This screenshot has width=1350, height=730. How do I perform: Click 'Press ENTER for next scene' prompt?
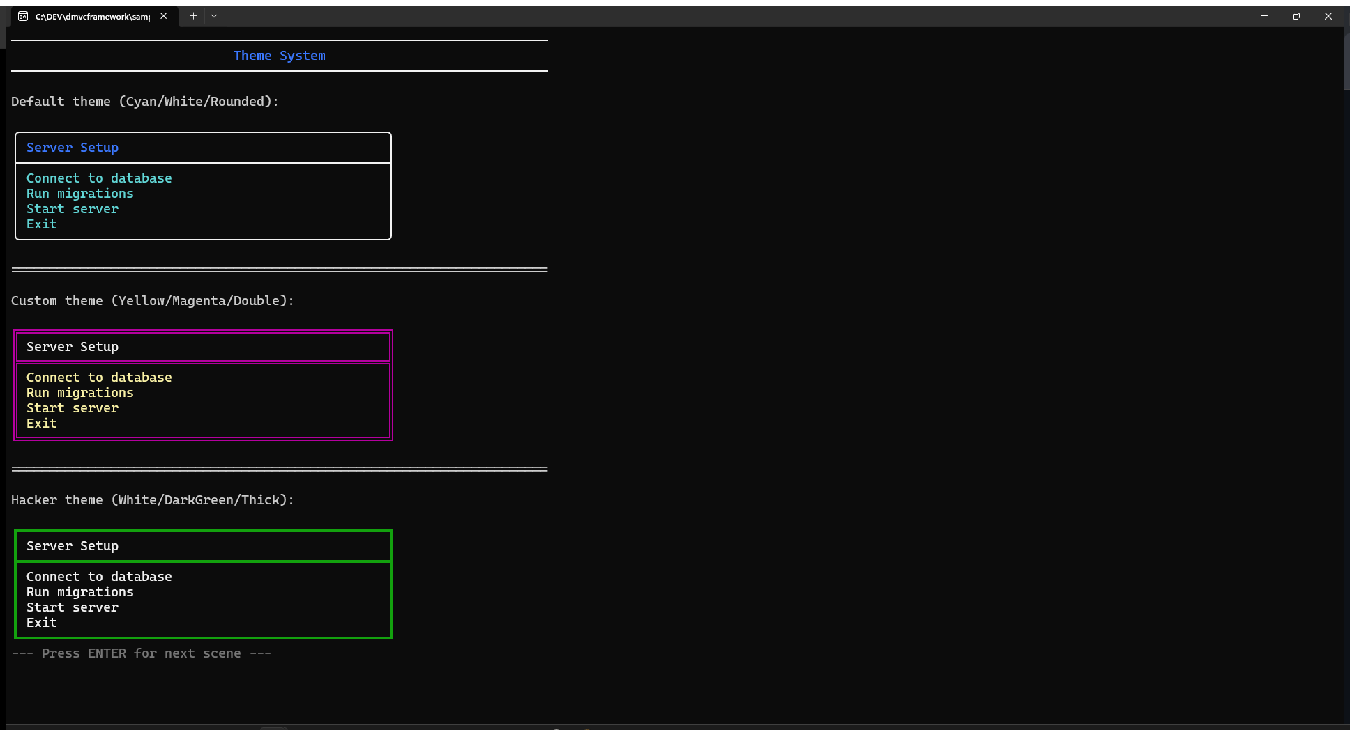coord(142,653)
